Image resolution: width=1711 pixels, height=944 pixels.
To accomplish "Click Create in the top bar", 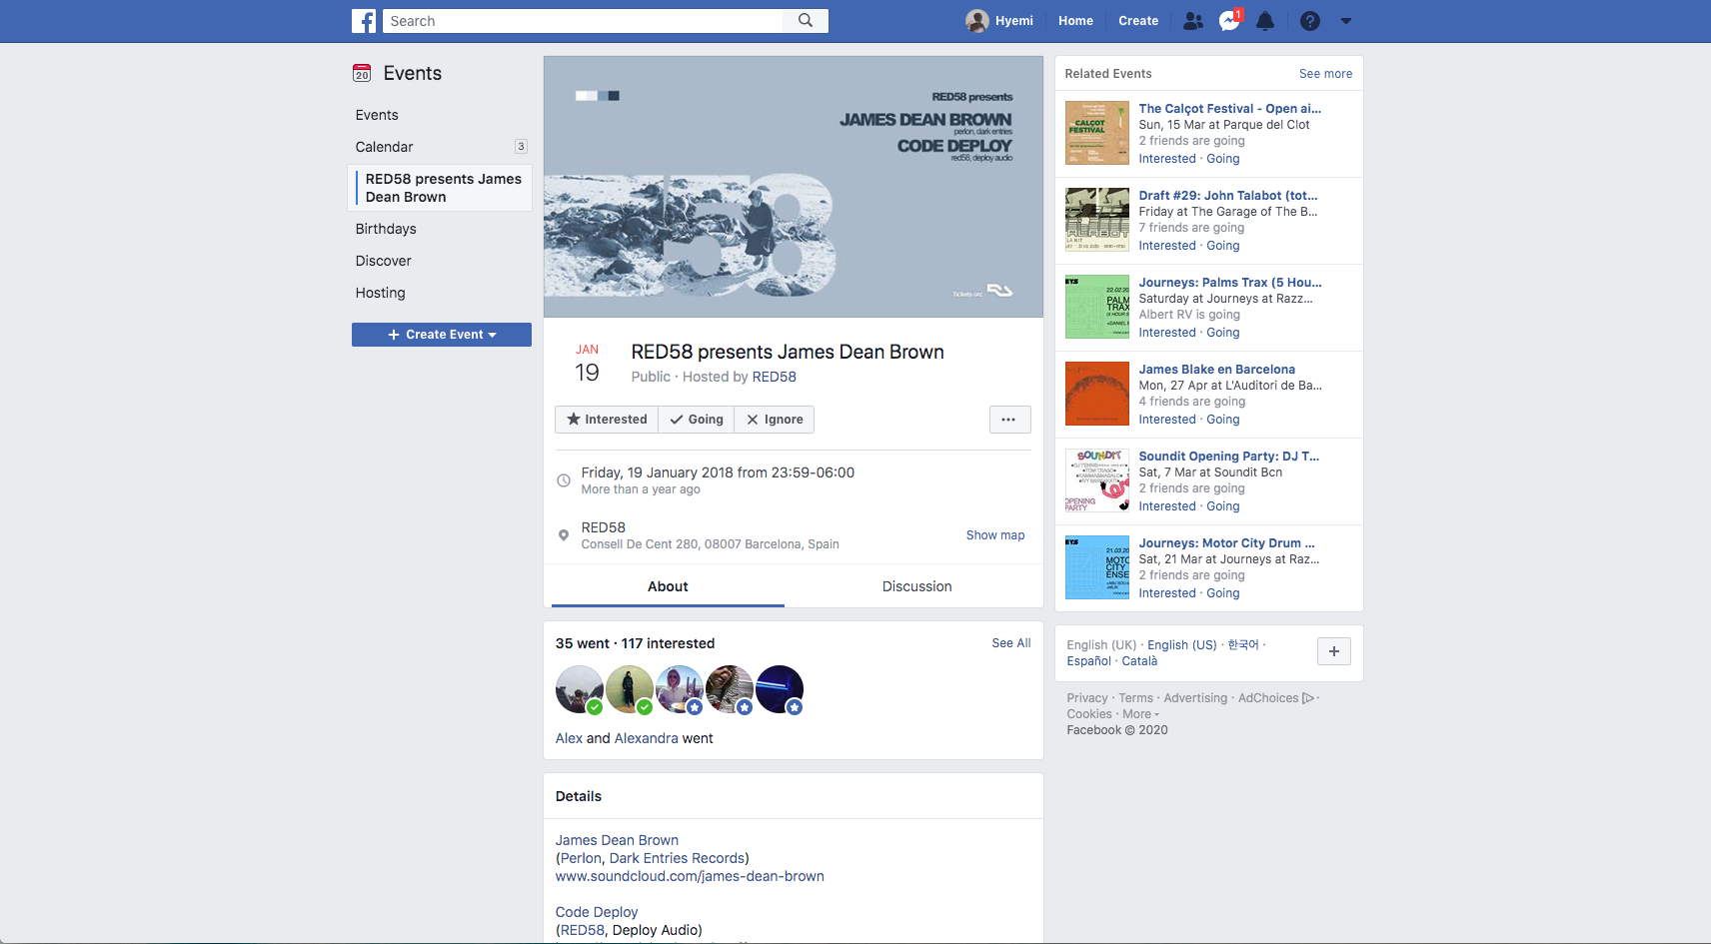I will coord(1138,21).
